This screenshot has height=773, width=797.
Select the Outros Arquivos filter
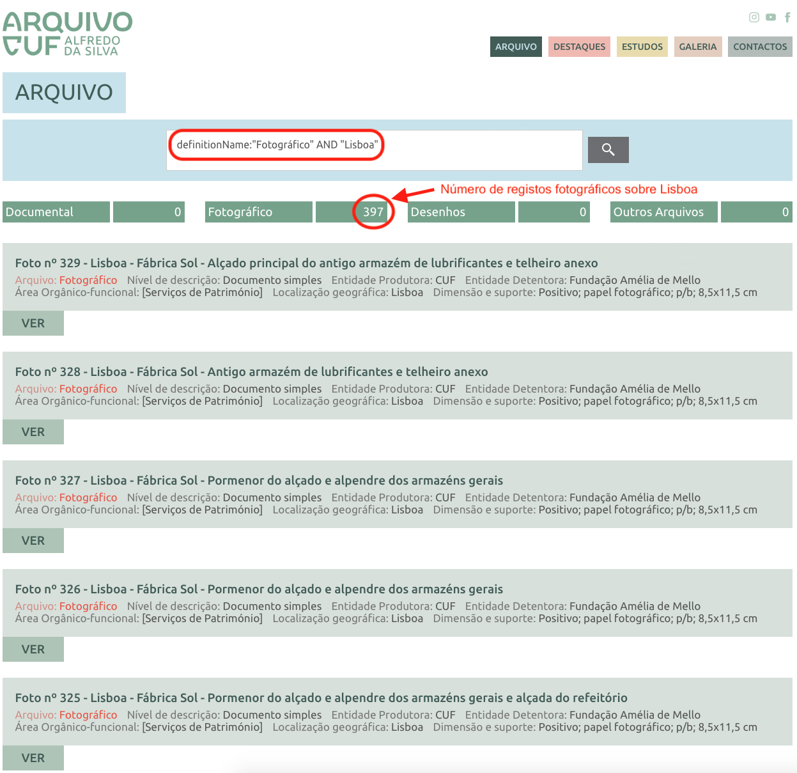(664, 212)
